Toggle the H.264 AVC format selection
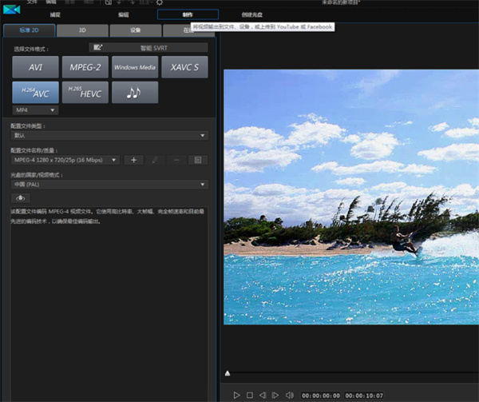Screen dimensions: 479x402 tap(34, 93)
